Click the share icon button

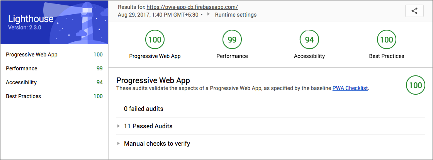[414, 11]
